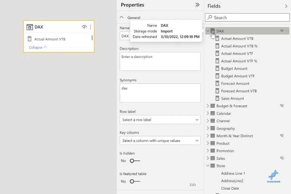Click the calculator icon for Budget Amount measure
This screenshot has width=291, height=194.
click(x=217, y=68)
